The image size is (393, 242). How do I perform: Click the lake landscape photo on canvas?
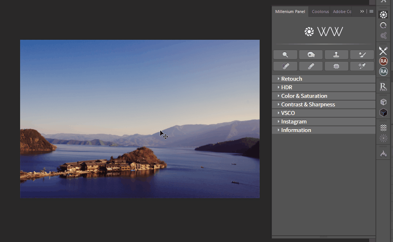(x=140, y=119)
